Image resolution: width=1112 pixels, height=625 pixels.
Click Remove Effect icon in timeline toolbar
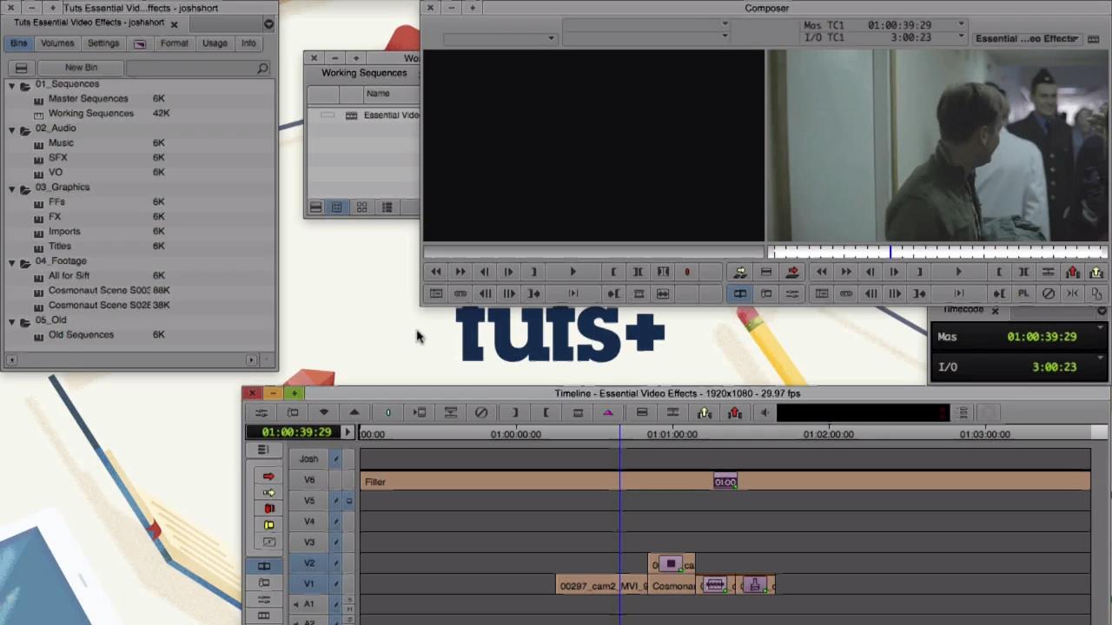pos(481,413)
